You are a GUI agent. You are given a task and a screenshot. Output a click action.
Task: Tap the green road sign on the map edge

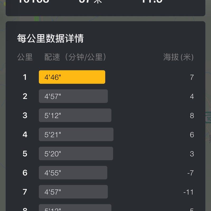click(x=208, y=117)
